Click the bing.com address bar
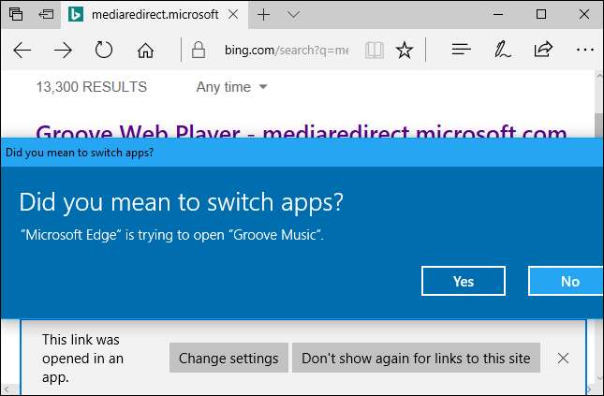604x396 pixels. point(287,50)
